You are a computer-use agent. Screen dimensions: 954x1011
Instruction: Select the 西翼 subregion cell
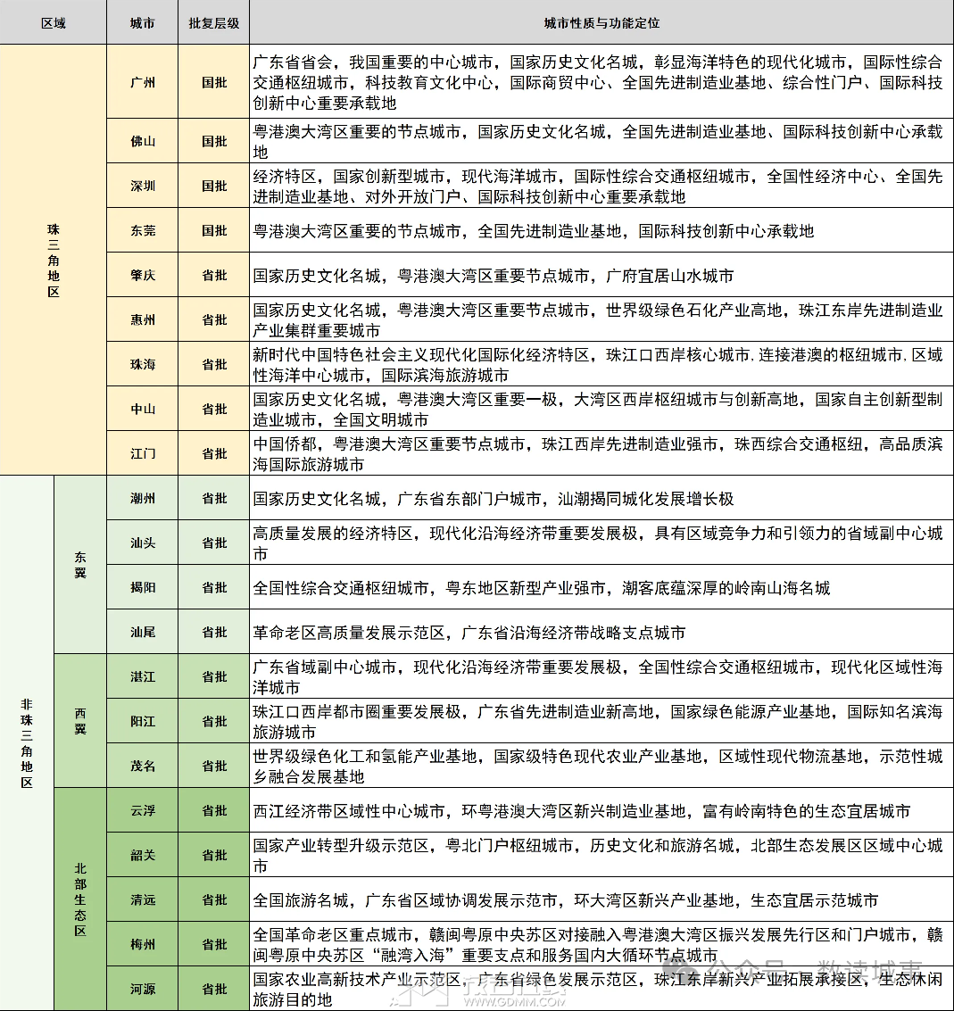(79, 721)
